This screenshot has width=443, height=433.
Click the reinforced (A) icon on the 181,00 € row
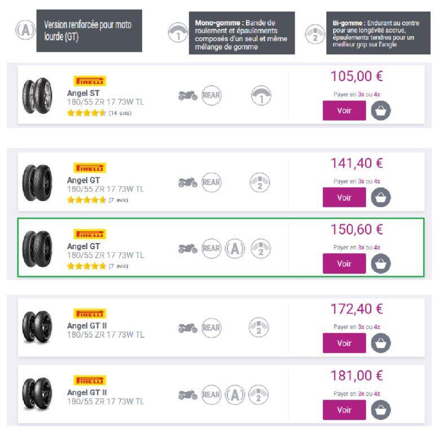point(234,394)
